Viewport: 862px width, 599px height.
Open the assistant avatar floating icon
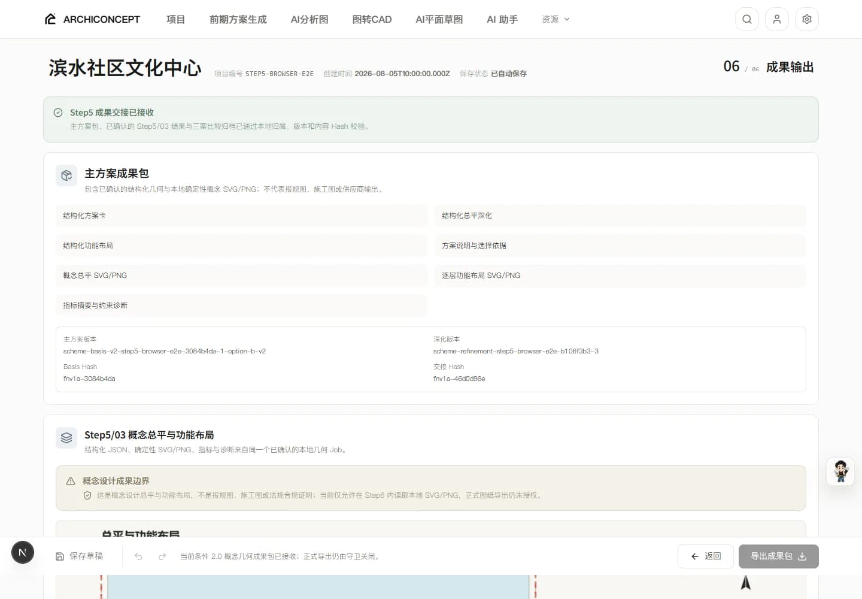click(x=840, y=471)
